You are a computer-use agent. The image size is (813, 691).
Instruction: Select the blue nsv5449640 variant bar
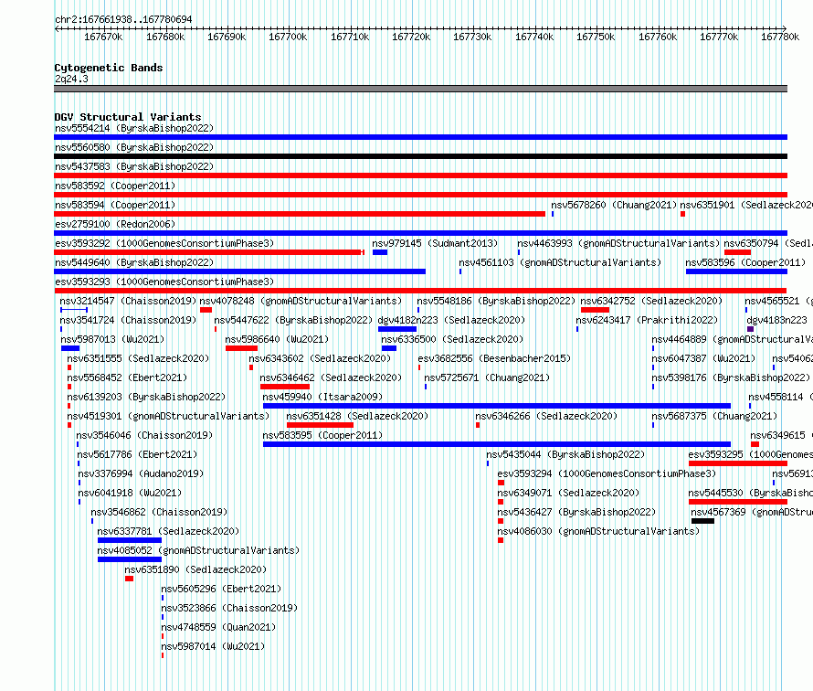(239, 271)
